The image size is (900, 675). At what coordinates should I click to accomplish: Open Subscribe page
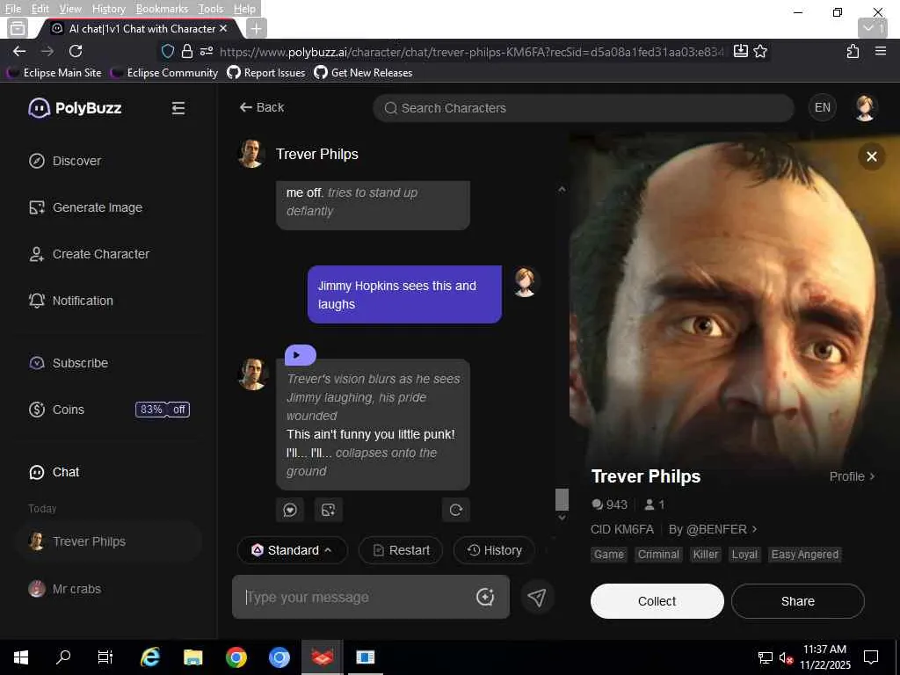click(69, 363)
